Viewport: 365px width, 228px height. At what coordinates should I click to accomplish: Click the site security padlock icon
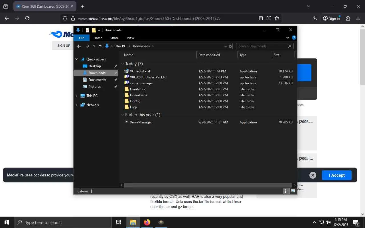[73, 18]
